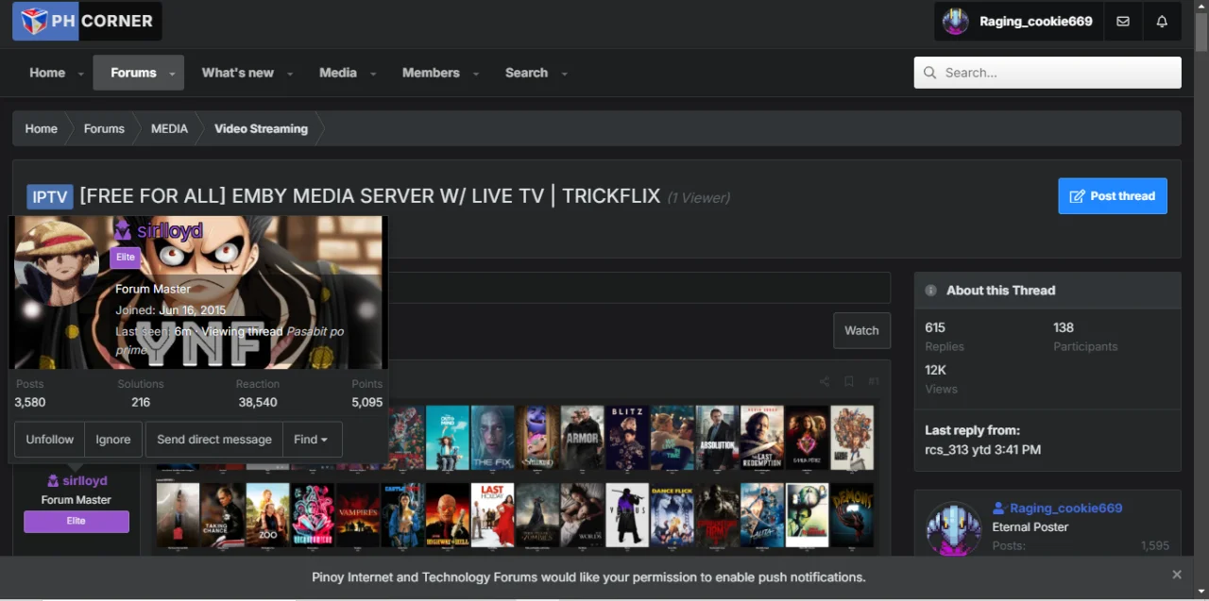
Task: Click inside the Search input field
Action: pyautogui.click(x=1047, y=73)
